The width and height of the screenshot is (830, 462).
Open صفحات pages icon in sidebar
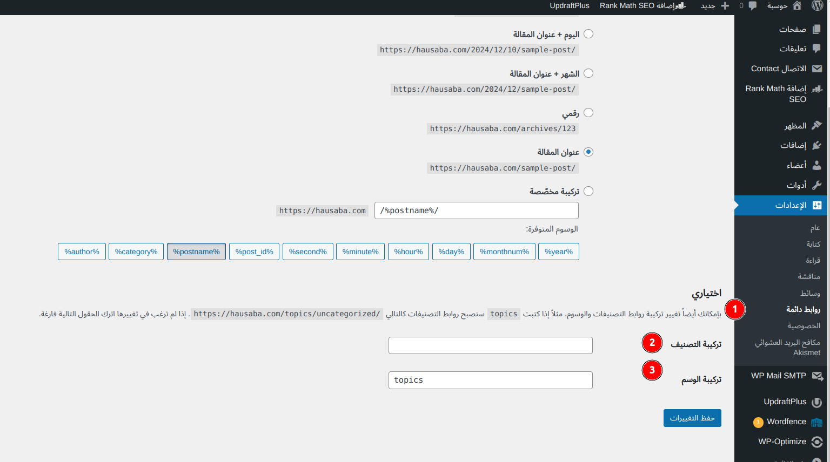point(816,29)
